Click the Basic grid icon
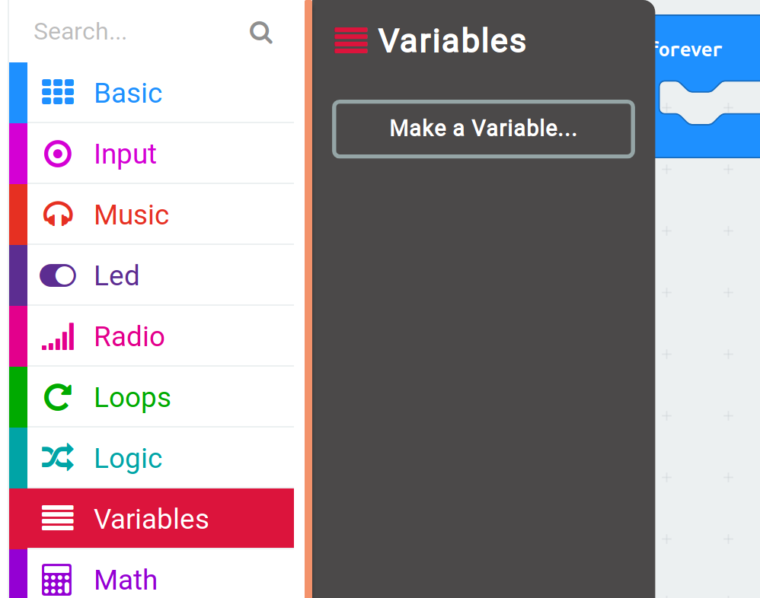This screenshot has width=760, height=598. (x=58, y=92)
